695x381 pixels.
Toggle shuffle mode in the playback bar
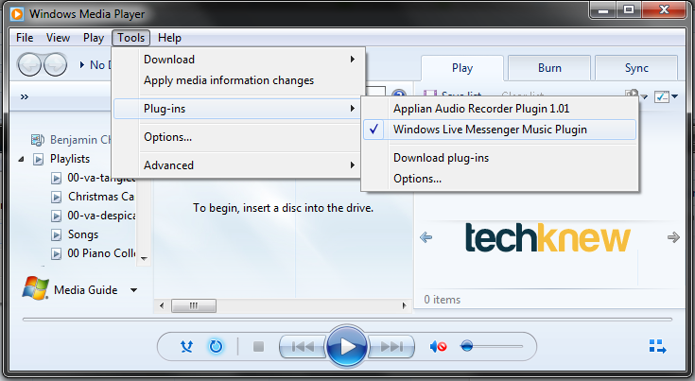click(186, 346)
